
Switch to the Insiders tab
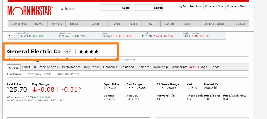[143, 67]
